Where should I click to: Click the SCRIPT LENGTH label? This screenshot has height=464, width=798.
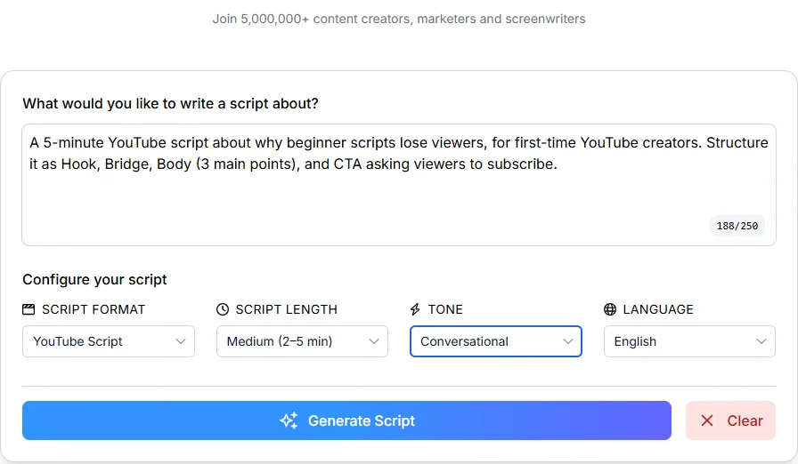(x=287, y=309)
